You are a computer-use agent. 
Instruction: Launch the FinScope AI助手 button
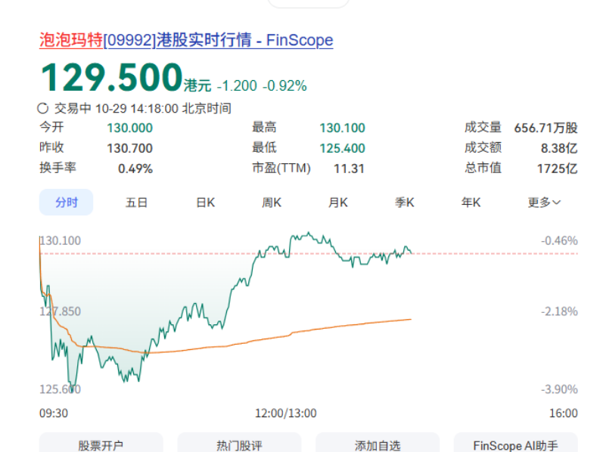[x=515, y=444]
